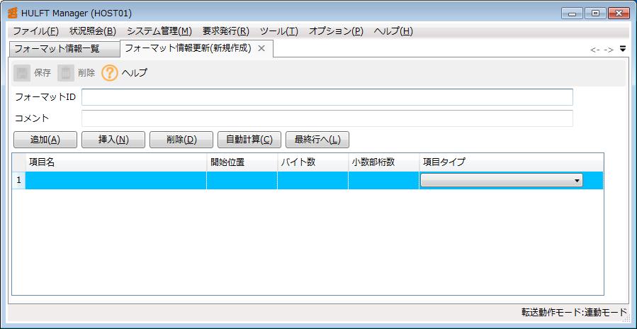637x329 pixels.
Task: Click the 追加(A) button
Action: click(x=45, y=140)
